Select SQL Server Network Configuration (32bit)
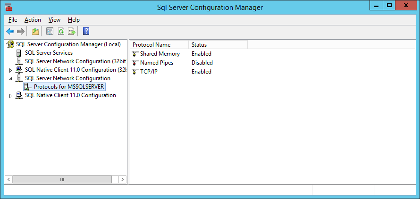This screenshot has width=420, height=199. tap(75, 61)
